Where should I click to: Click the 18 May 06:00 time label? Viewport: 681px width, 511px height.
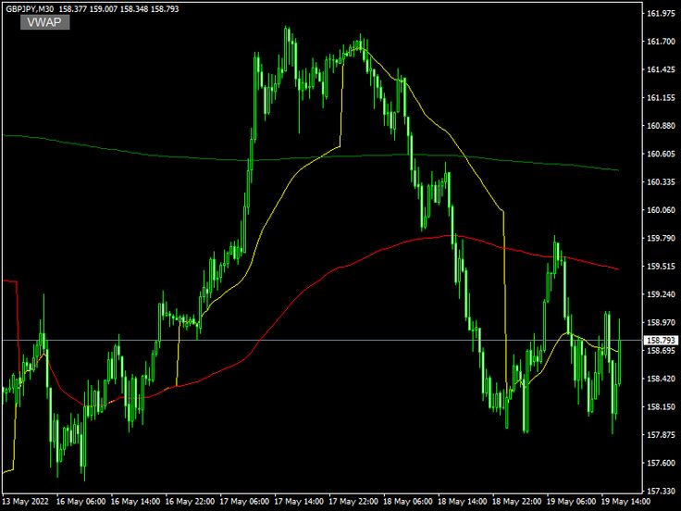(x=408, y=501)
